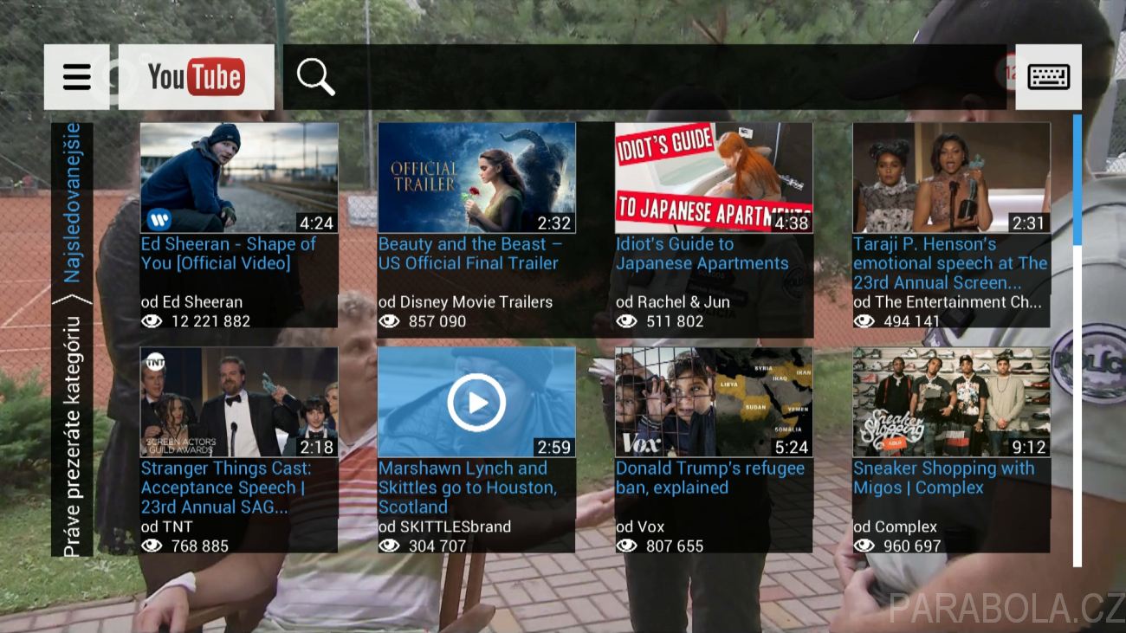Open Sneaker Shopping with Migos thumbnail
Viewport: 1126px width, 633px height.
[951, 403]
